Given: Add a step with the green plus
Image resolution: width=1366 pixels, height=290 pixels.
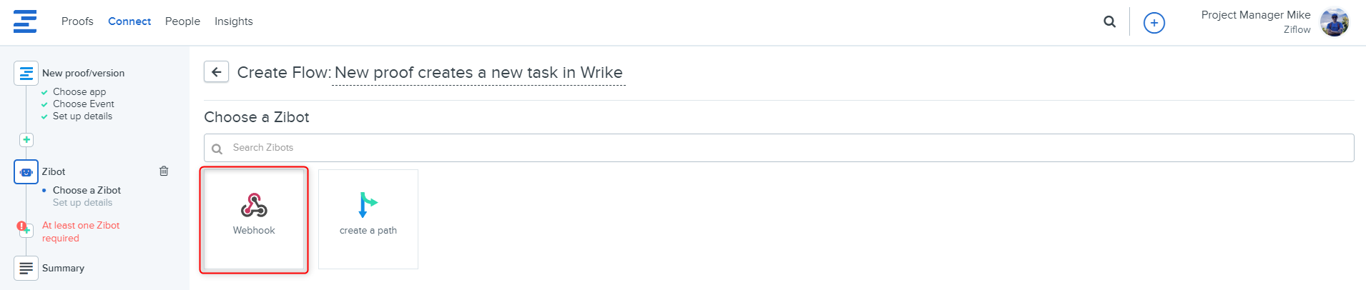Looking at the screenshot, I should click(x=26, y=140).
